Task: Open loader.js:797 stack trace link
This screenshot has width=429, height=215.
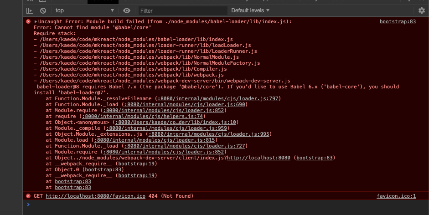Action: point(218,98)
